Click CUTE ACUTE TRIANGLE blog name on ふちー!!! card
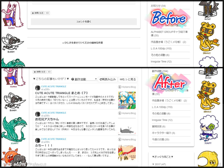This screenshot has height=168, width=224. 53,139
